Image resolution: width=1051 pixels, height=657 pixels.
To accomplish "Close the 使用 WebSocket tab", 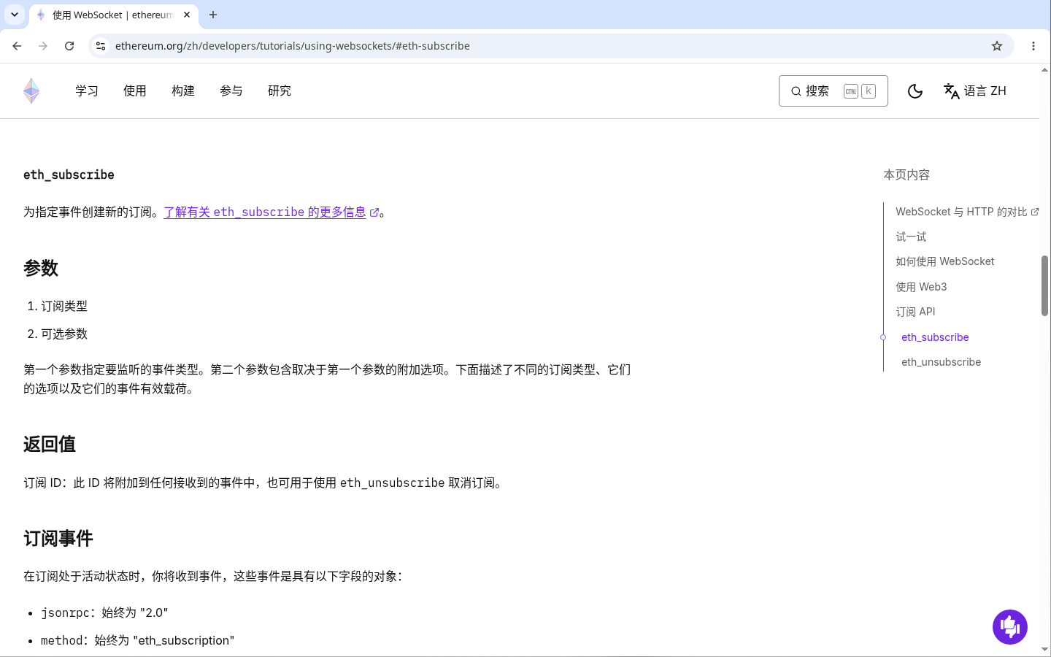I will [x=187, y=15].
